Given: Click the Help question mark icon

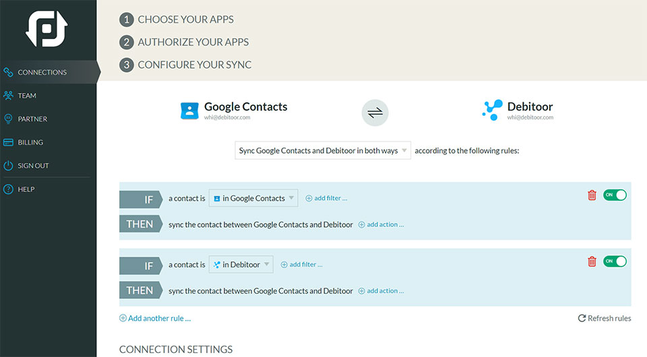Looking at the screenshot, I should [8, 189].
